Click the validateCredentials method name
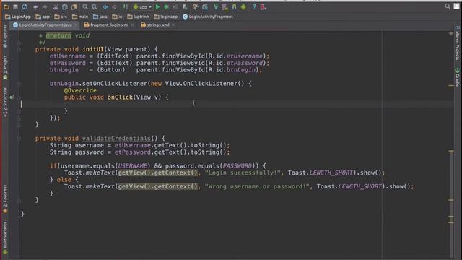 [x=116, y=138]
